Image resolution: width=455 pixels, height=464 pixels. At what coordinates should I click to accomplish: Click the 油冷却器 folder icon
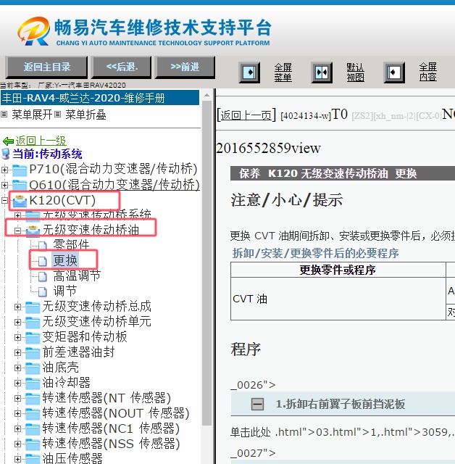tap(33, 383)
